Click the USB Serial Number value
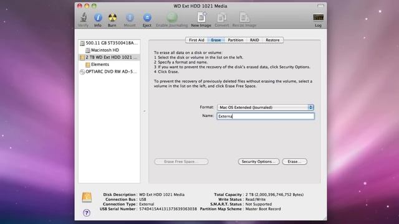Screen dimensions: 399x224 [x=168, y=209]
